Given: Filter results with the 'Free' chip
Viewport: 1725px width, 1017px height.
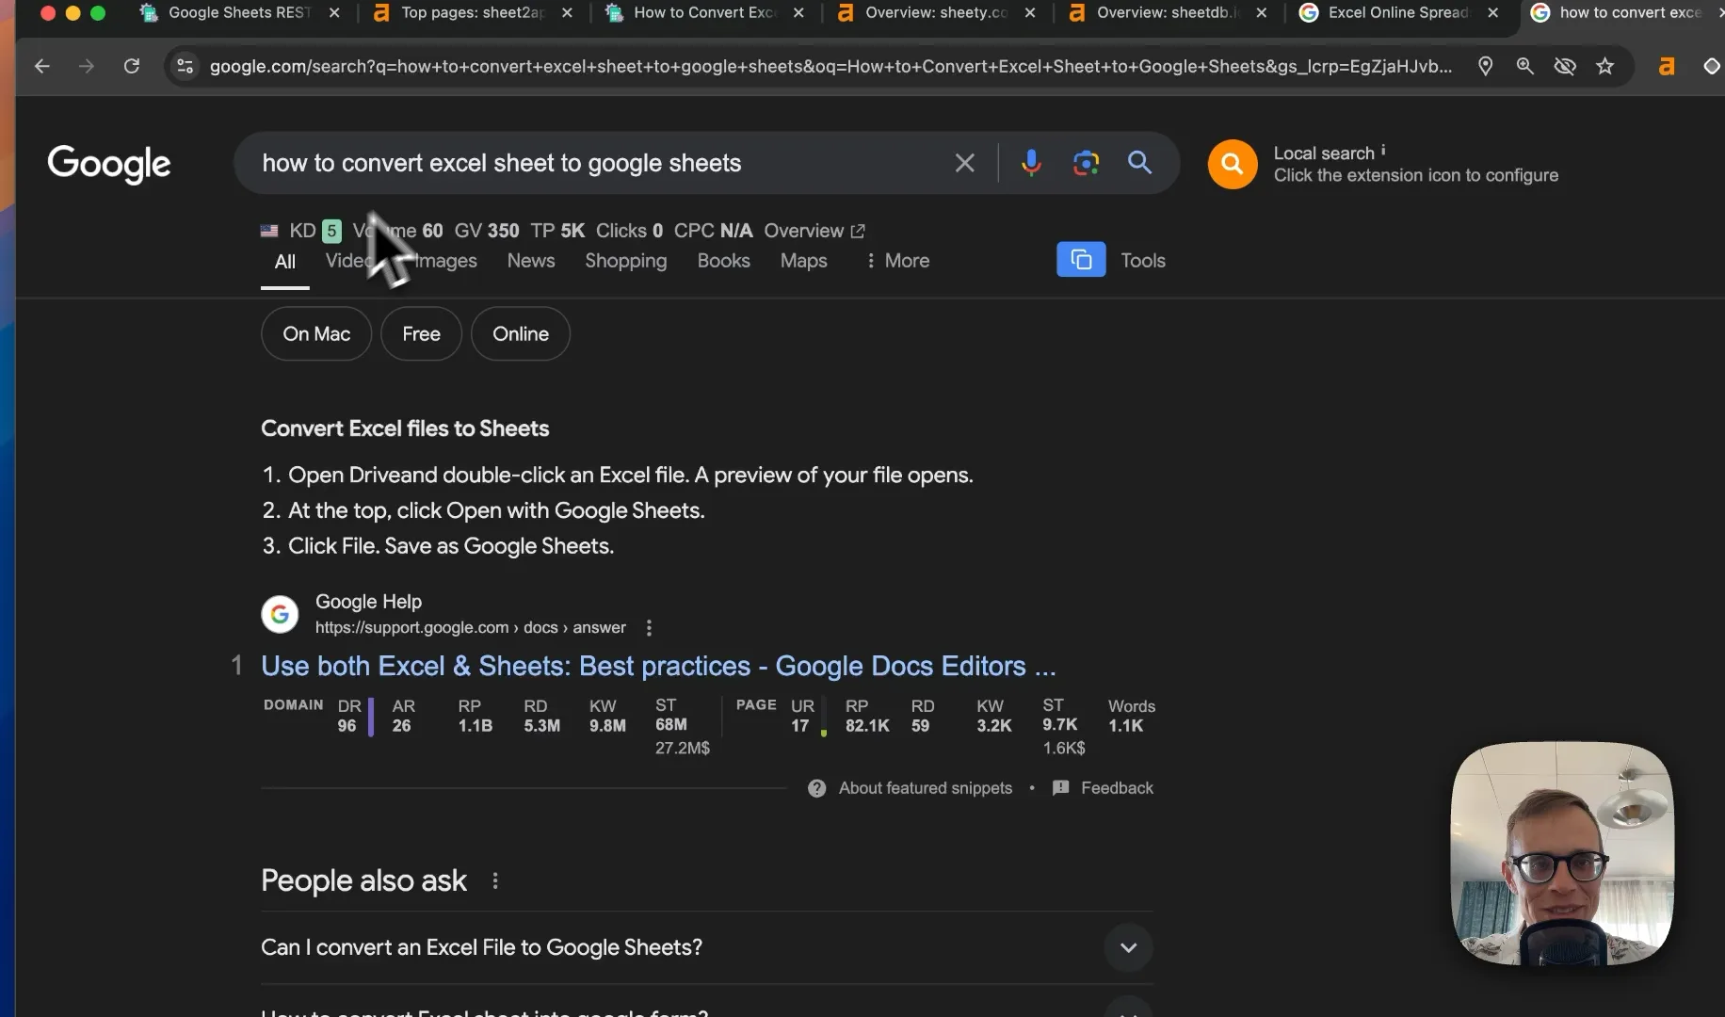Looking at the screenshot, I should point(421,333).
